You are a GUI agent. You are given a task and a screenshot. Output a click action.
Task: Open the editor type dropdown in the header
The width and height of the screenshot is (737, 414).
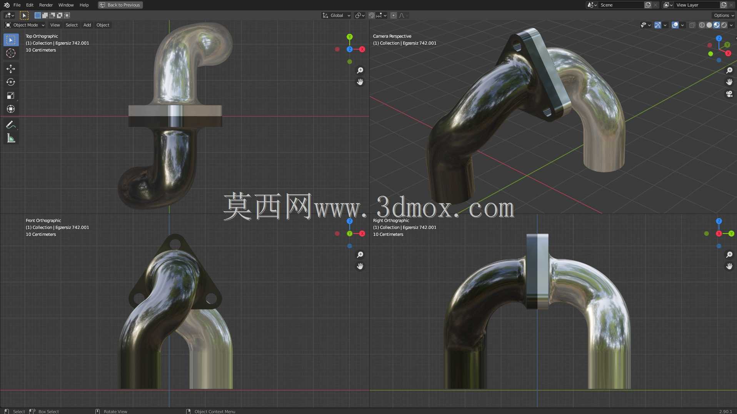click(9, 15)
